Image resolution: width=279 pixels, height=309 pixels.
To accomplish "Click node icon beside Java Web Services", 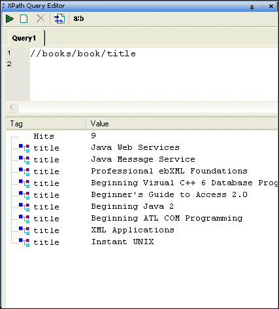I will coord(24,148).
